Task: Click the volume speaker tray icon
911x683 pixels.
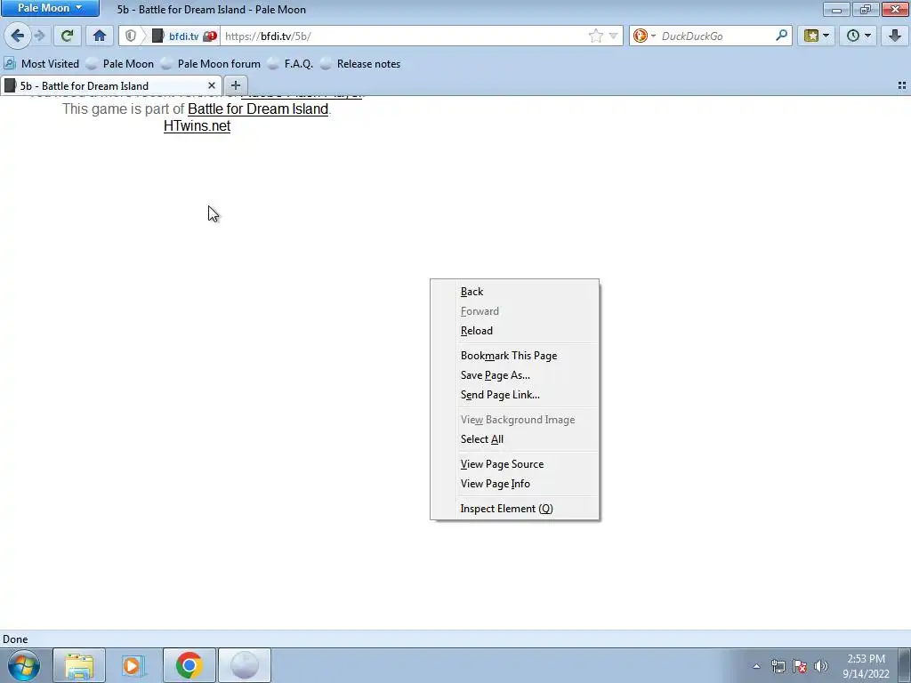Action: (x=821, y=666)
